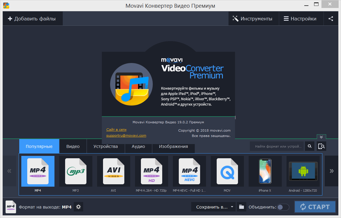Click the format search input field
The image size is (341, 218).
(x=277, y=146)
